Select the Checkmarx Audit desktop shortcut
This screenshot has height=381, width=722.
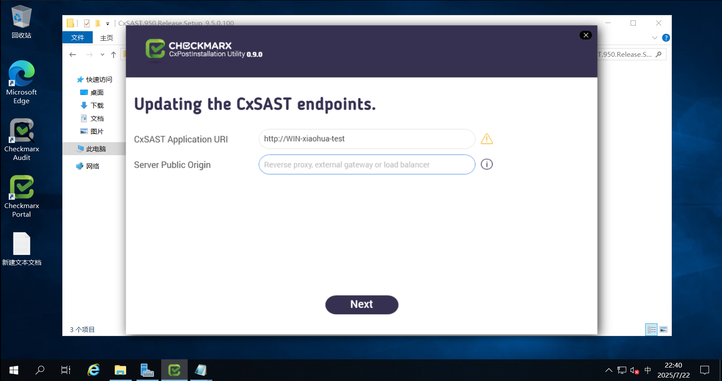[x=21, y=140]
